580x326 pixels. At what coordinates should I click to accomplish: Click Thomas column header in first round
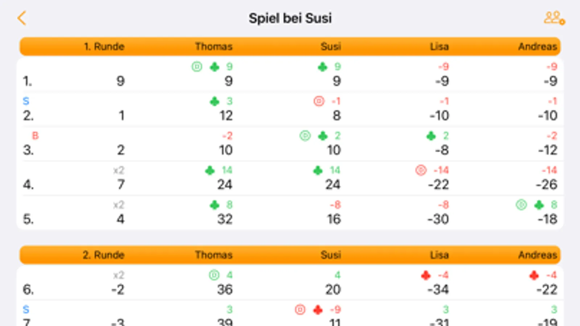point(214,46)
